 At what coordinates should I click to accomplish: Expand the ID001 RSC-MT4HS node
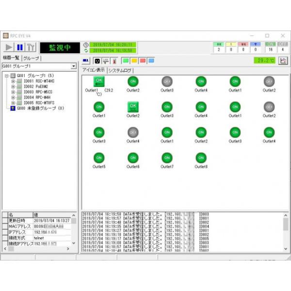[13, 81]
